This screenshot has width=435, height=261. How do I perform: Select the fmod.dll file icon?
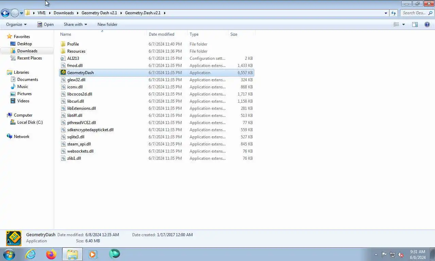point(63,66)
